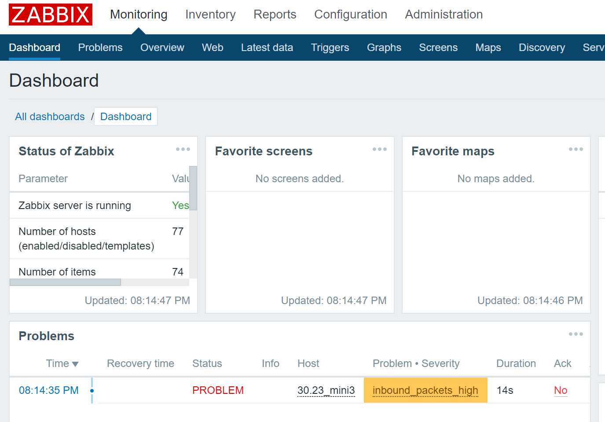Click the PROBLEM status text
This screenshot has width=605, height=422.
218,390
